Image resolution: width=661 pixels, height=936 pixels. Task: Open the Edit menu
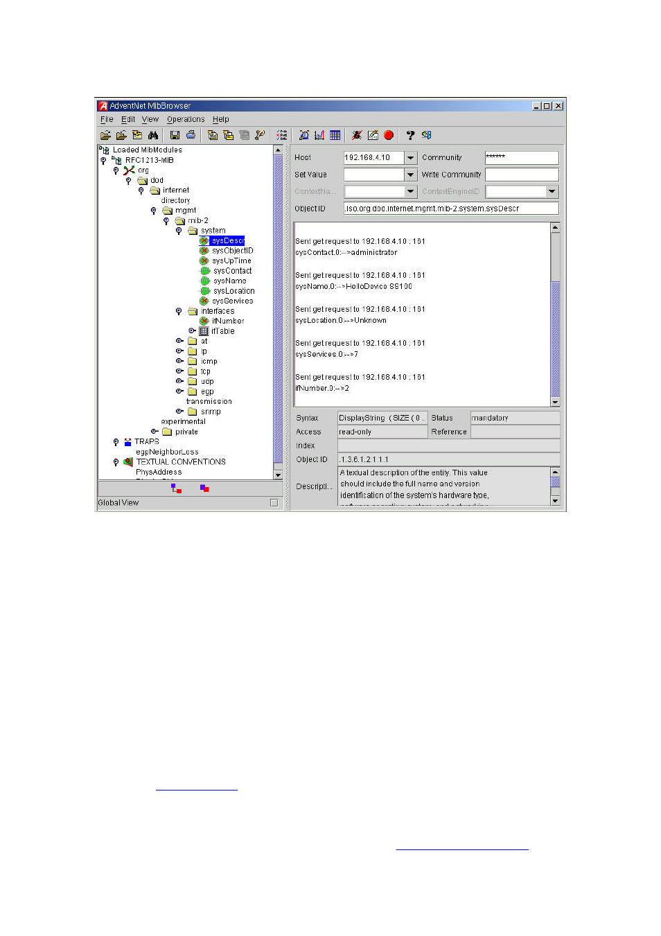[x=128, y=119]
